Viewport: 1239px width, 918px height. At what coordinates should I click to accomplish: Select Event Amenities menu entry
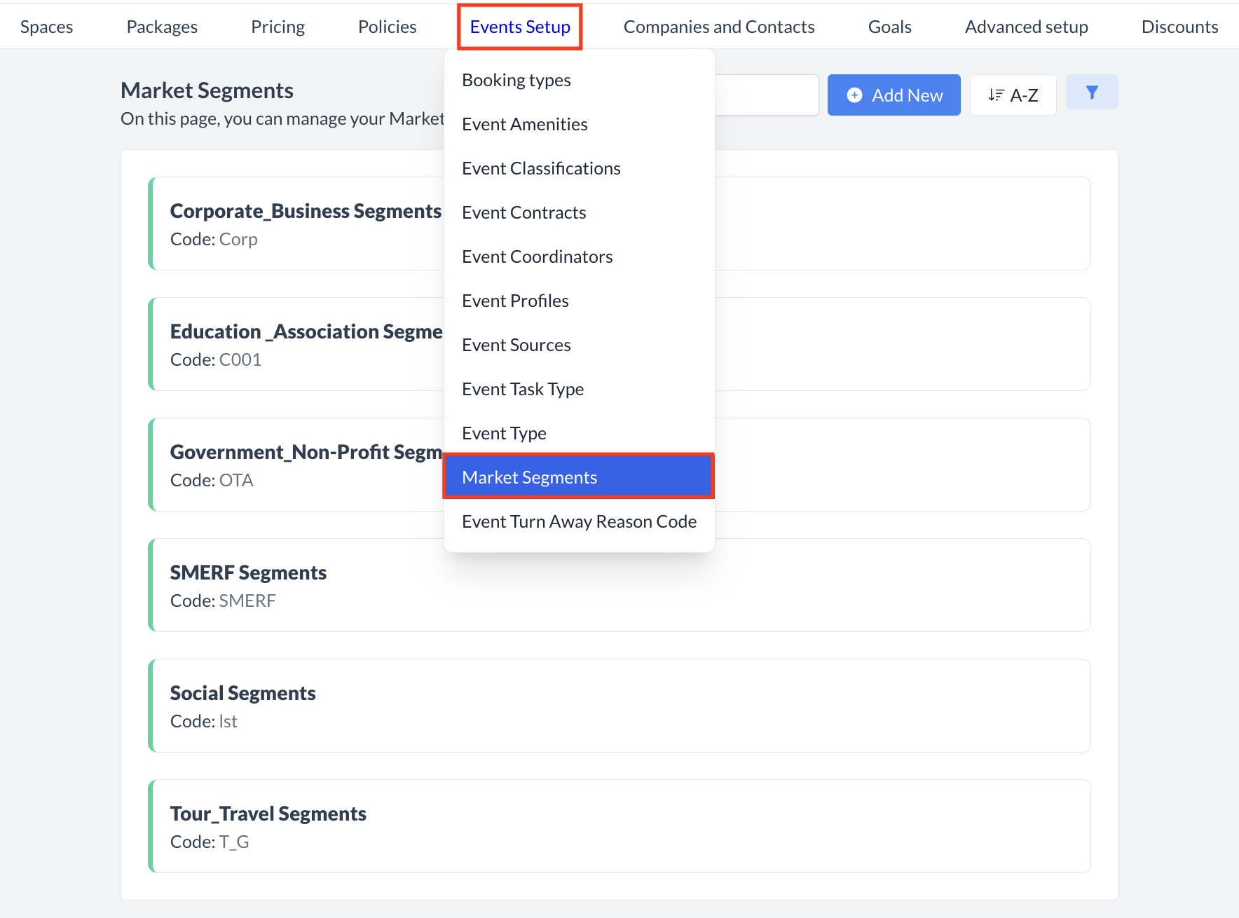point(524,123)
